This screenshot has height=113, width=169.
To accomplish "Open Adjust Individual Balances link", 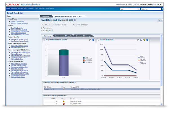I will [19, 29].
